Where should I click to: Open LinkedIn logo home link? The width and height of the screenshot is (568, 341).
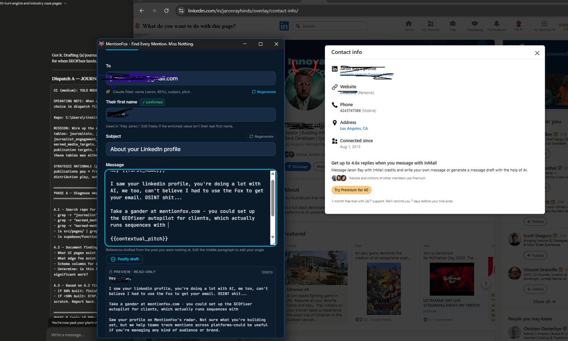click(x=284, y=26)
